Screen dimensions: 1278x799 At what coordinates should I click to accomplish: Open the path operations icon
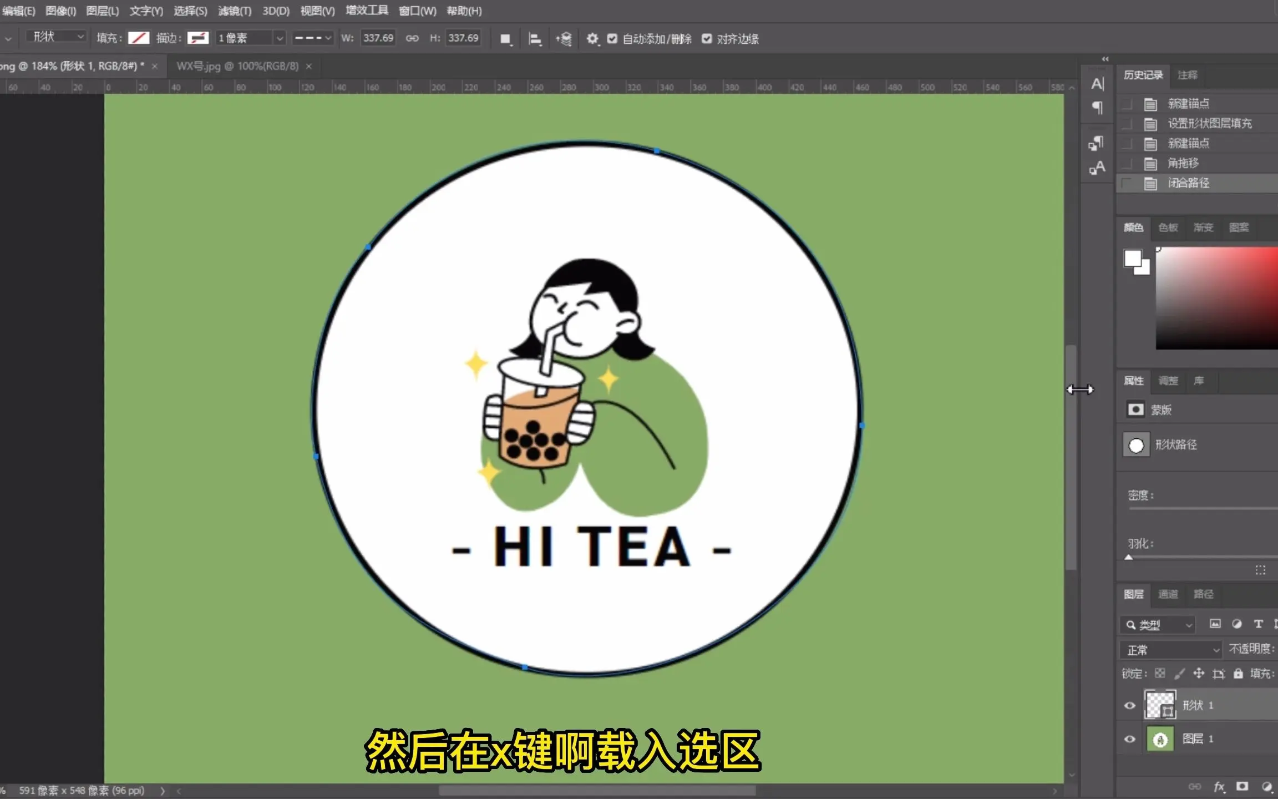click(x=505, y=39)
